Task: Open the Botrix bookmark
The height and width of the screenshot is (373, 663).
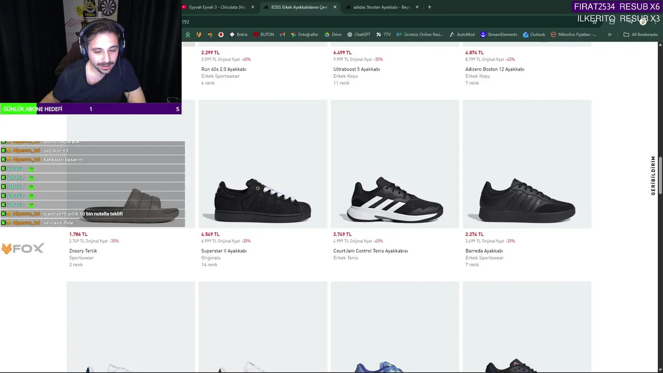Action: (x=239, y=35)
